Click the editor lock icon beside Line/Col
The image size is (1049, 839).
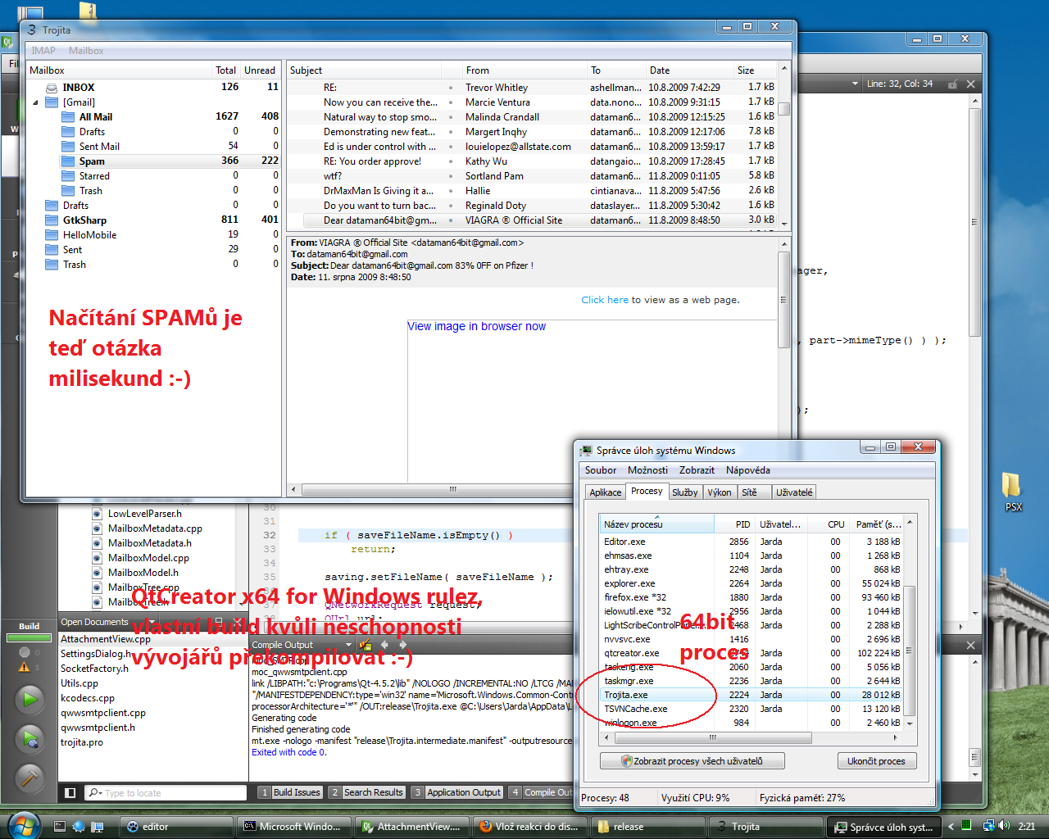952,84
